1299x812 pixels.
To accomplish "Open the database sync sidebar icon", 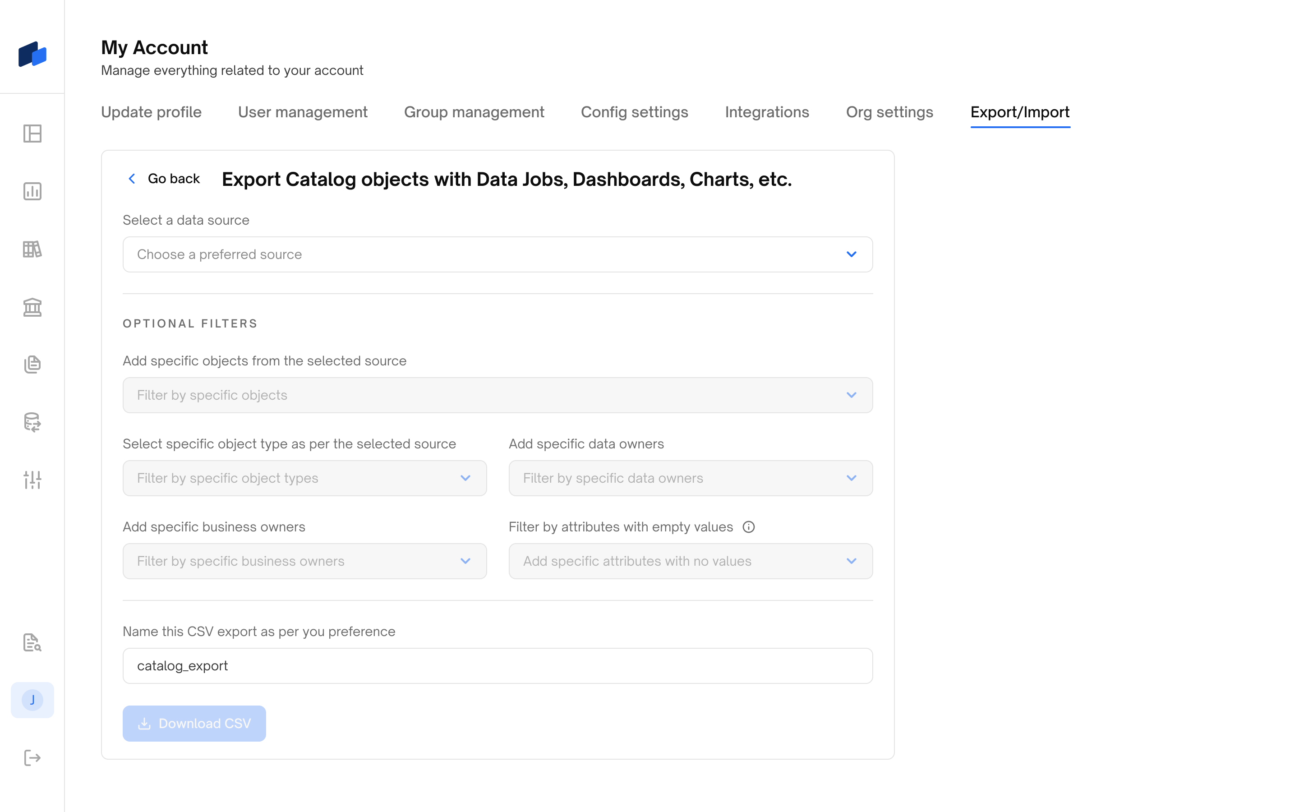I will click(x=32, y=422).
